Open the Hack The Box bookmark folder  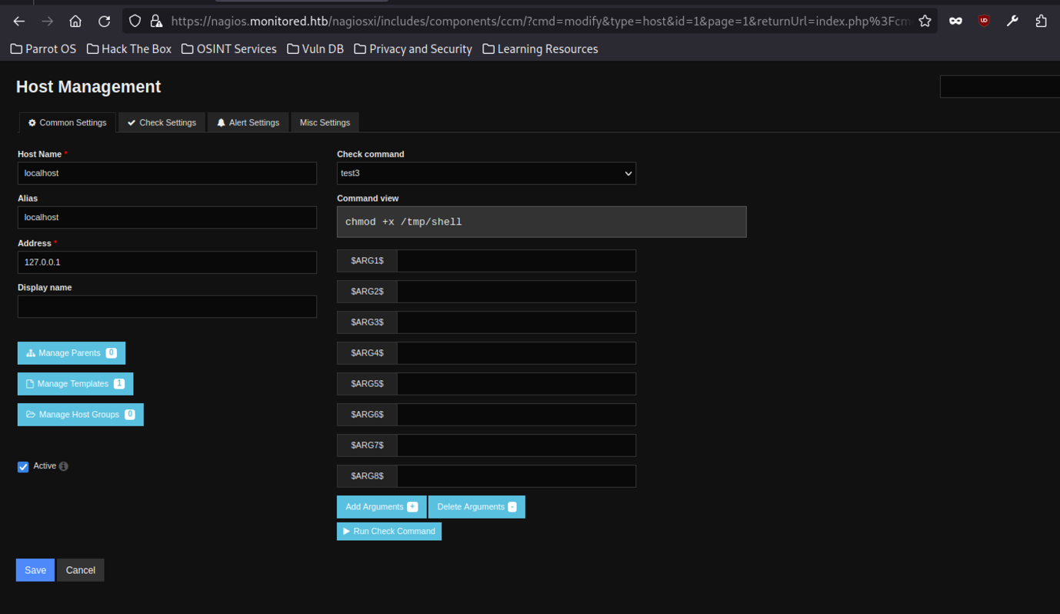[129, 48]
